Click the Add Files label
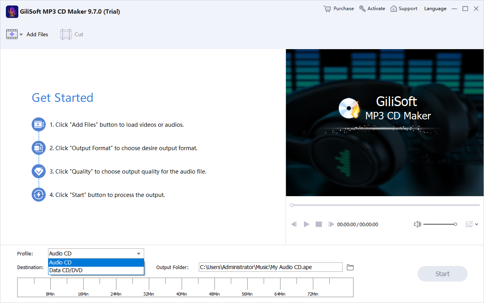Viewport: 484px width, 303px height. pyautogui.click(x=37, y=34)
